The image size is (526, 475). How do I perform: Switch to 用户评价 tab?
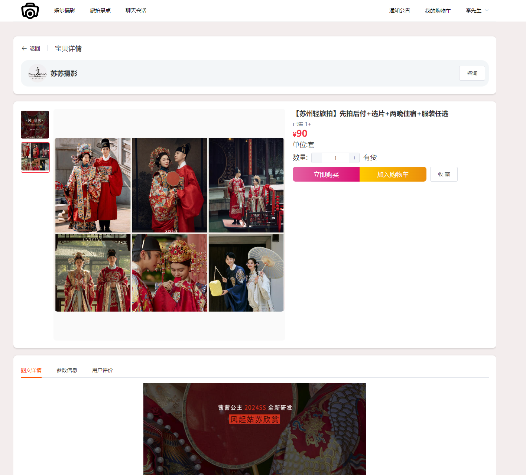[103, 370]
